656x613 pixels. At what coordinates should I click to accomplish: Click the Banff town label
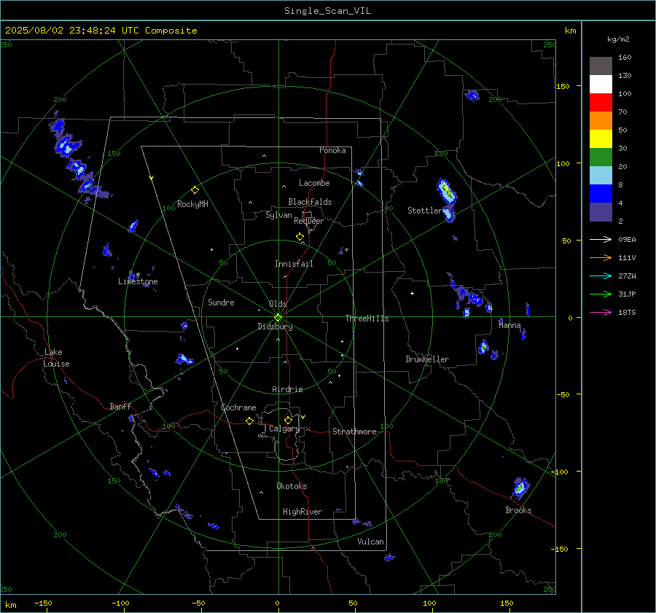(x=120, y=406)
